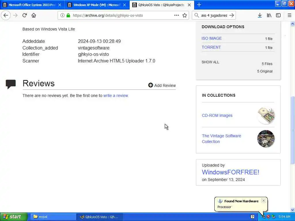Image resolution: width=295 pixels, height=221 pixels.
Task: Click the search box with 'aio 4 jugadores'
Action: coord(214,16)
